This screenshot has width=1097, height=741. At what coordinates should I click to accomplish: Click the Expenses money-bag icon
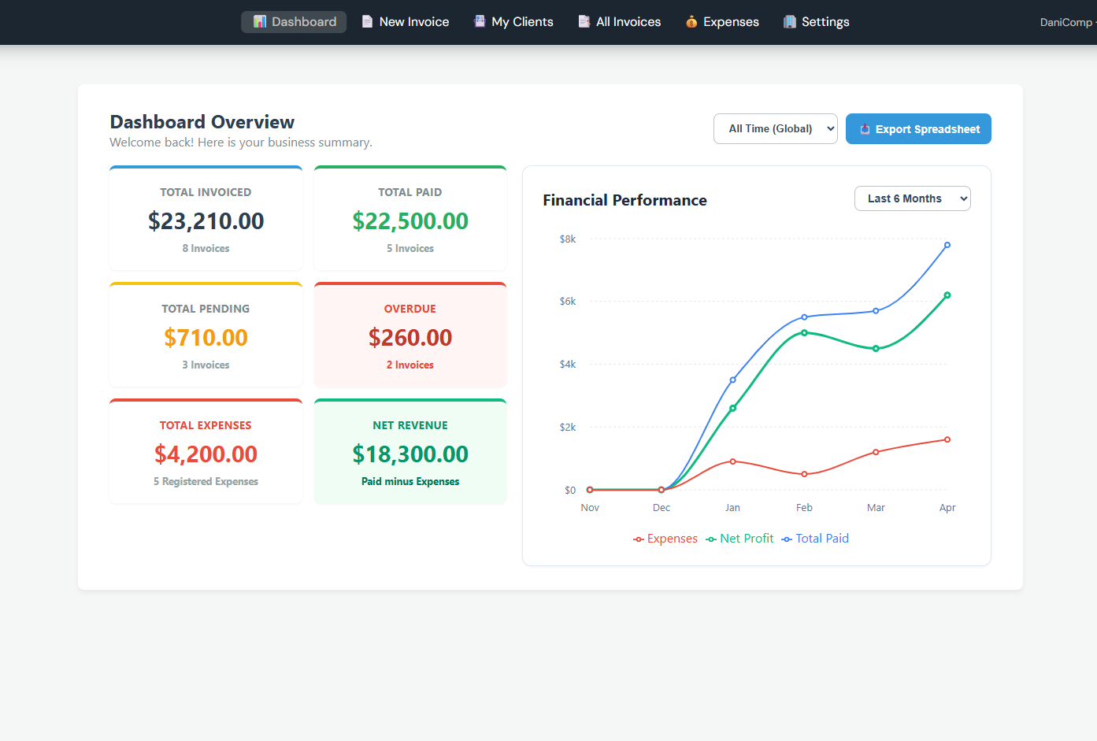click(x=693, y=21)
